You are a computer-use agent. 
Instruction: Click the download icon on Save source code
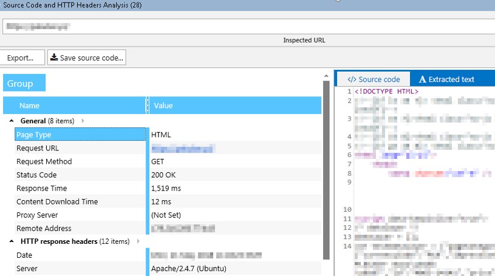point(55,58)
